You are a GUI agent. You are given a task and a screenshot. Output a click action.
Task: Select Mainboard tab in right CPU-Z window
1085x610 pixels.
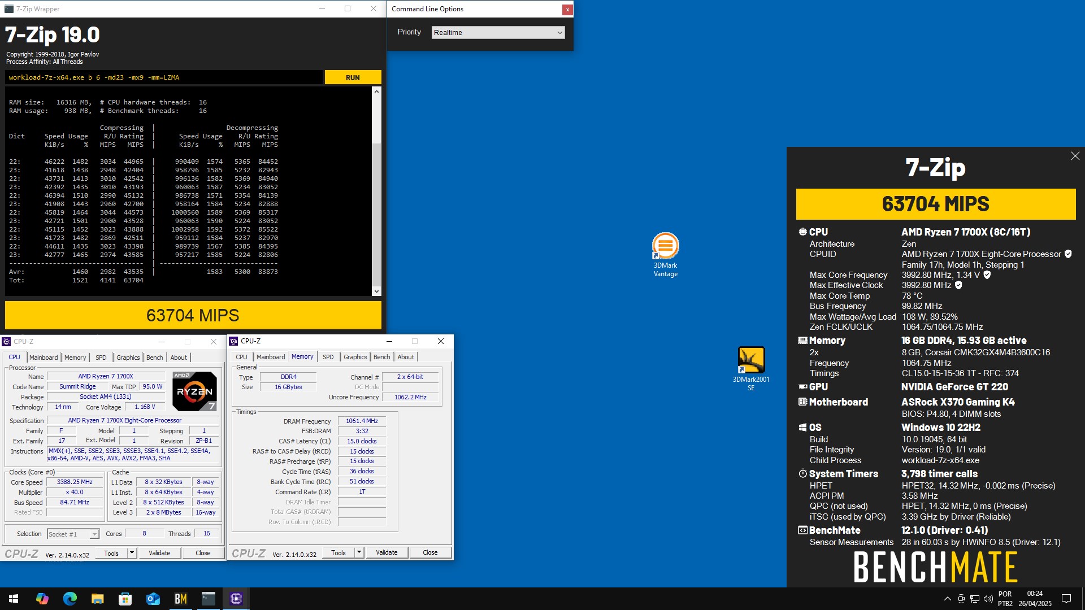271,357
